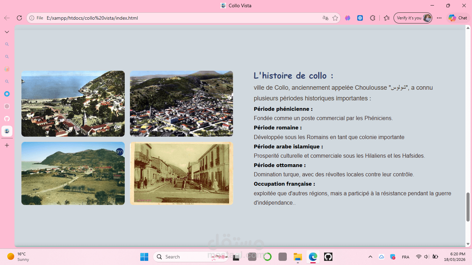Image resolution: width=472 pixels, height=265 pixels.
Task: Open the blue gear extension icon
Action: [360, 18]
